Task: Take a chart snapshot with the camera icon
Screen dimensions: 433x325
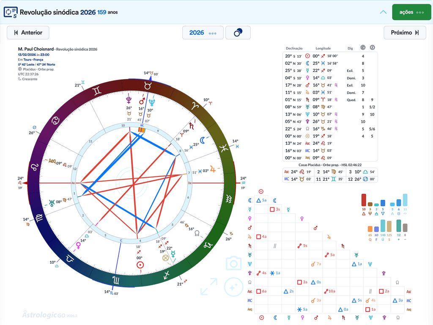Action: (233, 263)
